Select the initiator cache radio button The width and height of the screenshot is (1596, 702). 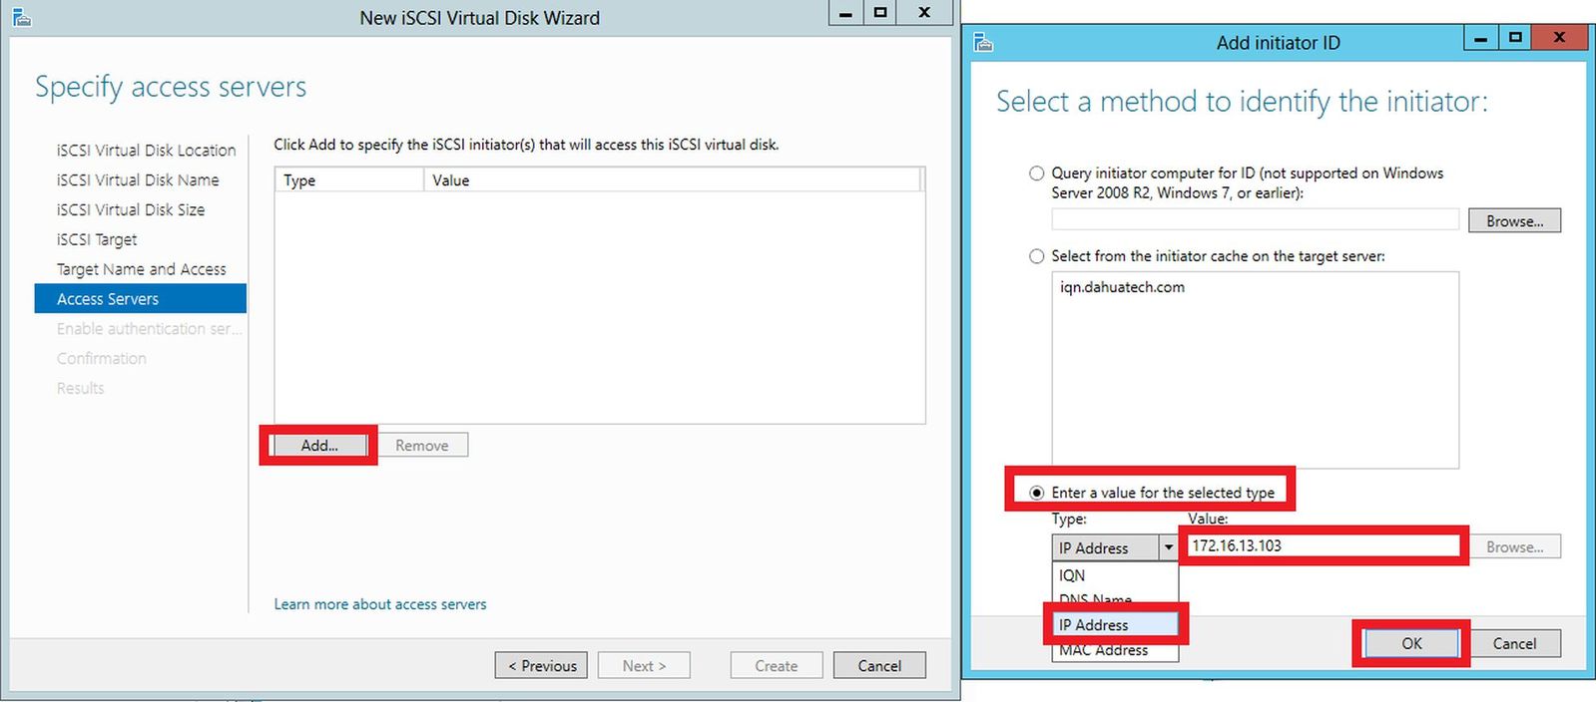pos(1037,256)
